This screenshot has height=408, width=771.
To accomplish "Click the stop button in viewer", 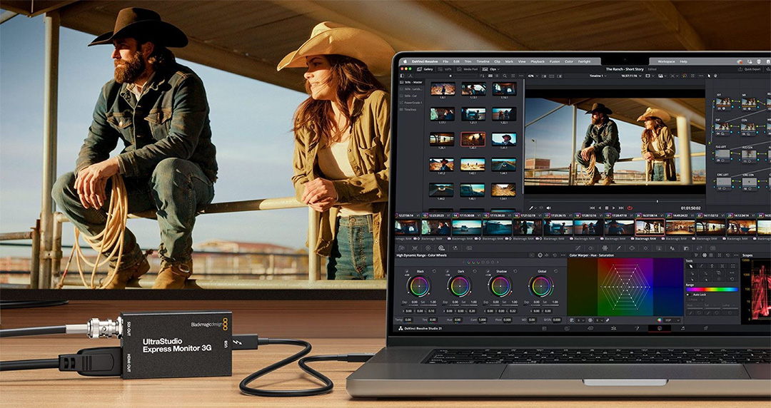I will coord(607,208).
